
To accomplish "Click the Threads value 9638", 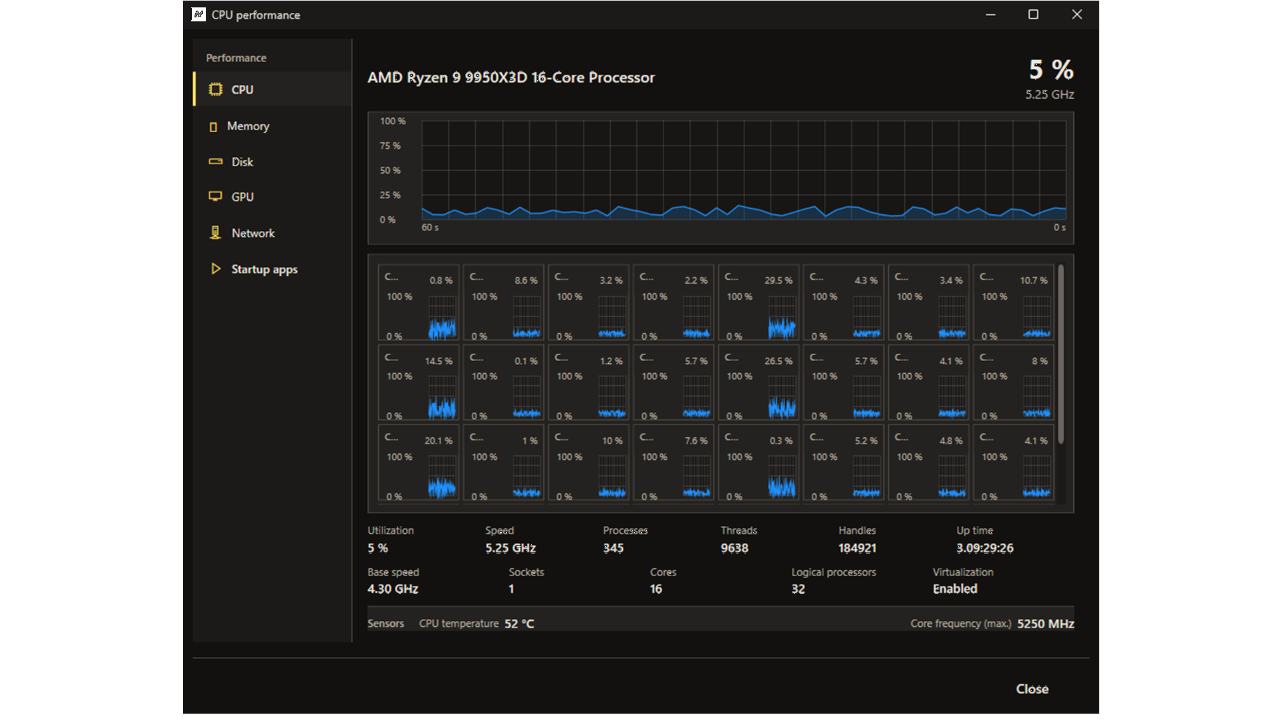I will click(x=734, y=548).
